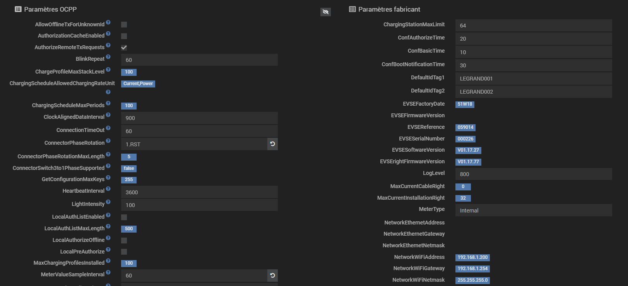The image size is (628, 286).
Task: Uncheck AuthorizeRemoteTxRequests checkbox
Action: [124, 48]
